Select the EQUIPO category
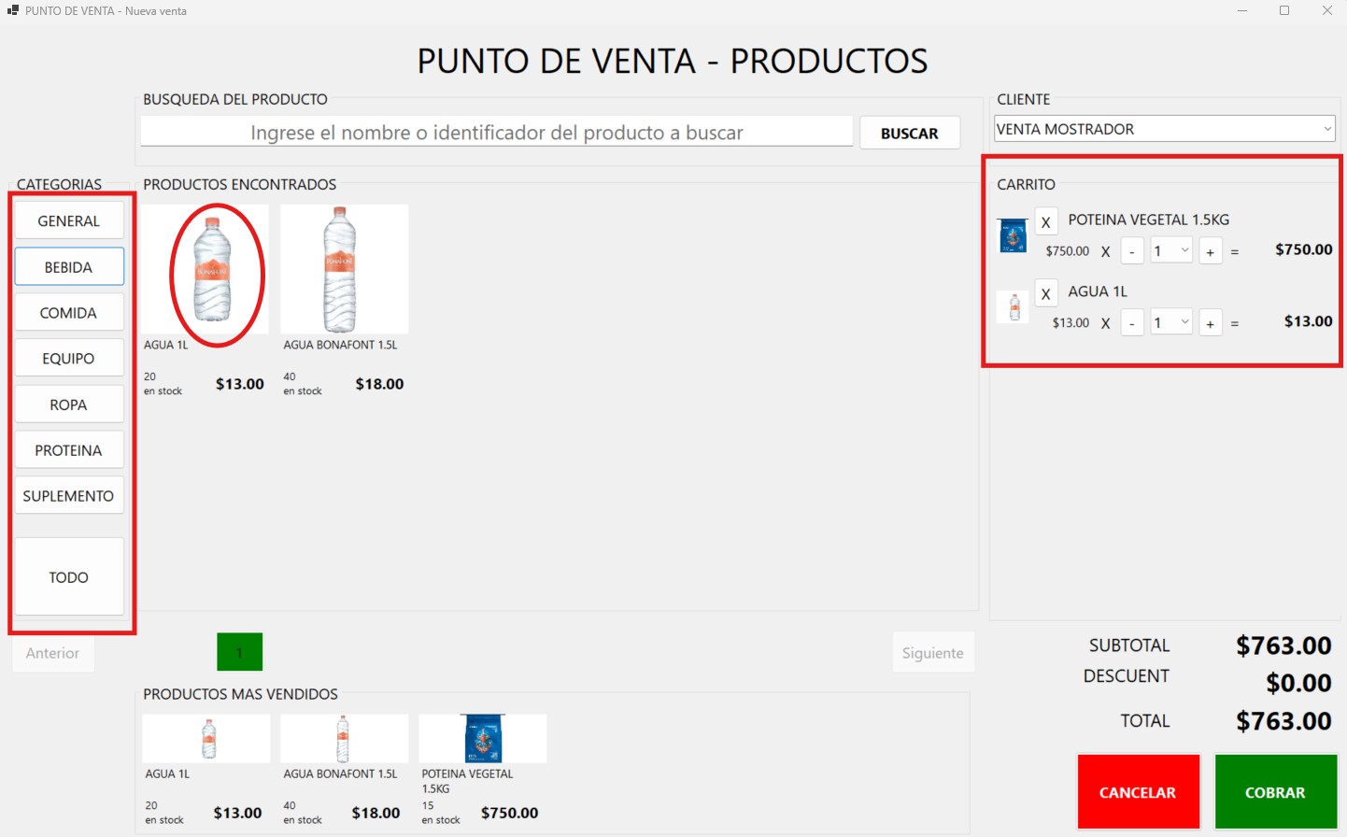Viewport: 1347px width, 837px height. click(69, 359)
